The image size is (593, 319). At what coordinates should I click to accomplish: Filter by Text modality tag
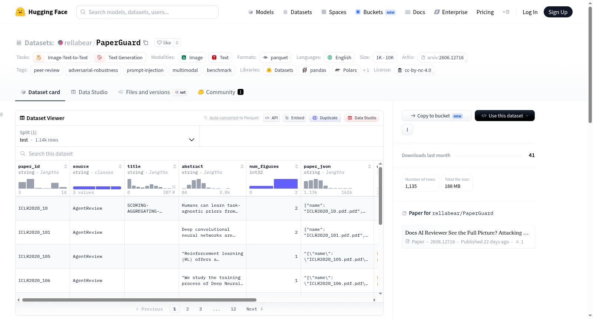(x=220, y=58)
